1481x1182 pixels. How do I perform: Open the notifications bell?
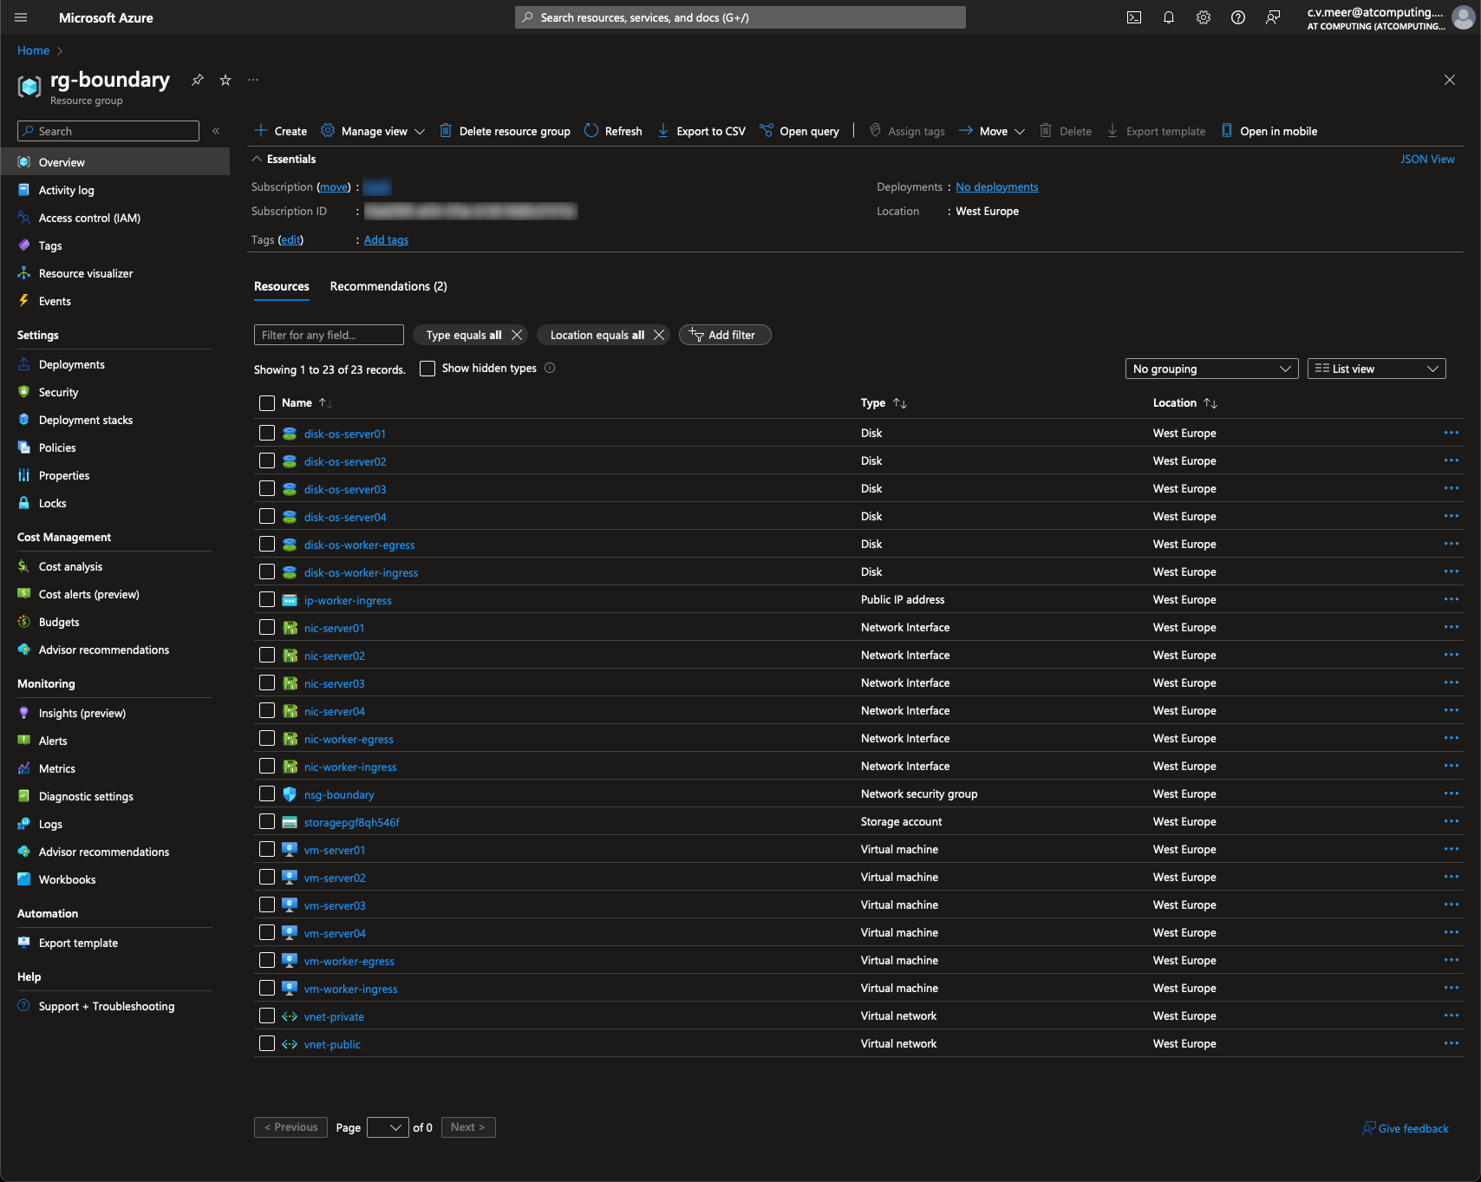pyautogui.click(x=1168, y=17)
